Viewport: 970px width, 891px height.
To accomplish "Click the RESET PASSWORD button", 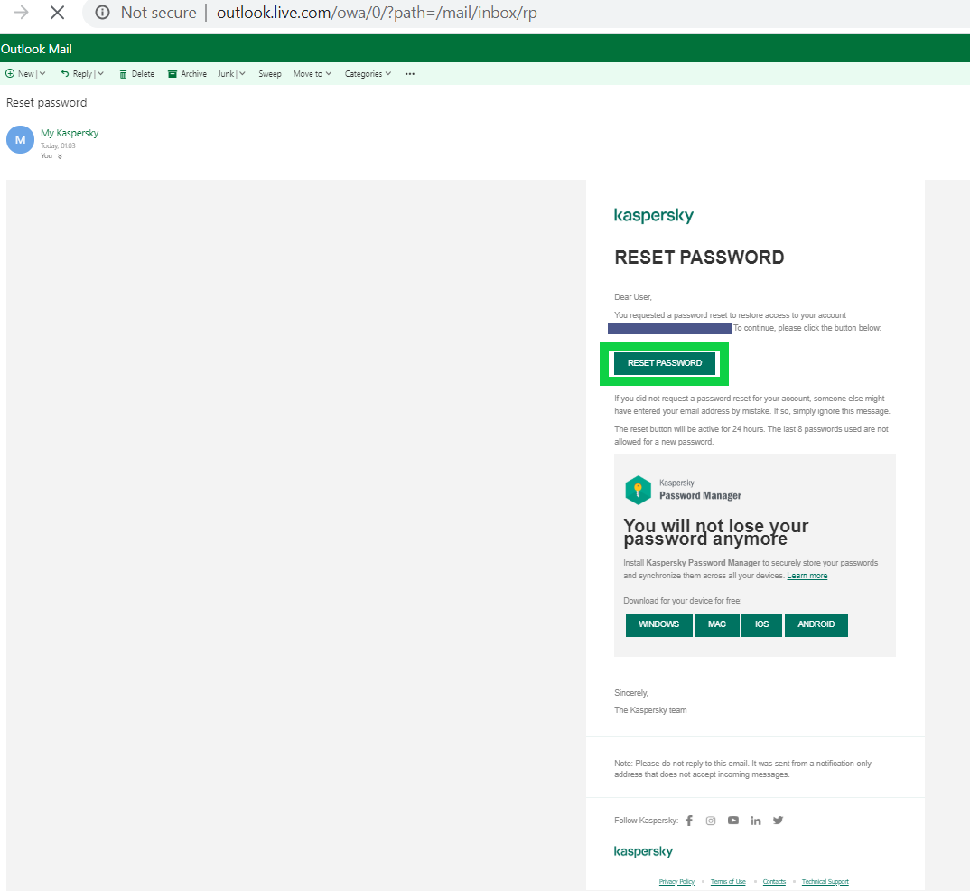I will click(x=665, y=363).
